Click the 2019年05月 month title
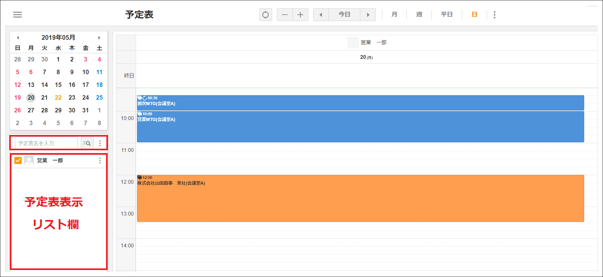Viewport: 603px width, 277px height. (x=58, y=38)
